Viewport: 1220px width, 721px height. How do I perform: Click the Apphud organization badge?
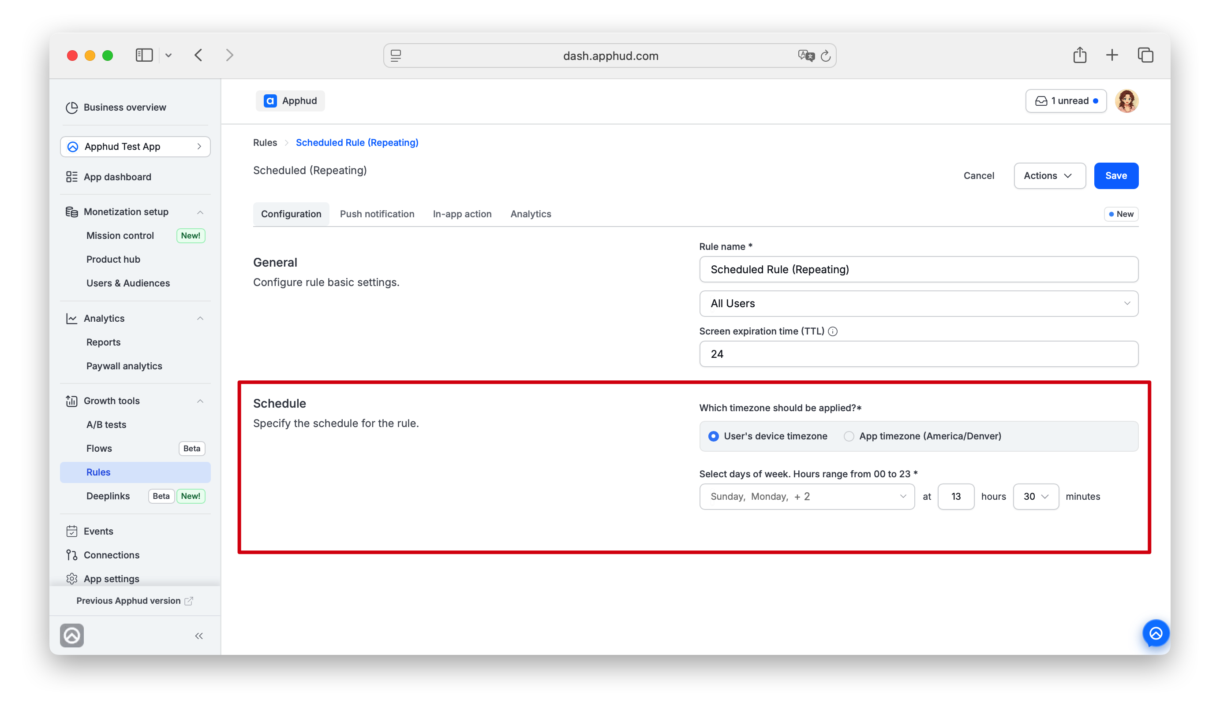(290, 100)
